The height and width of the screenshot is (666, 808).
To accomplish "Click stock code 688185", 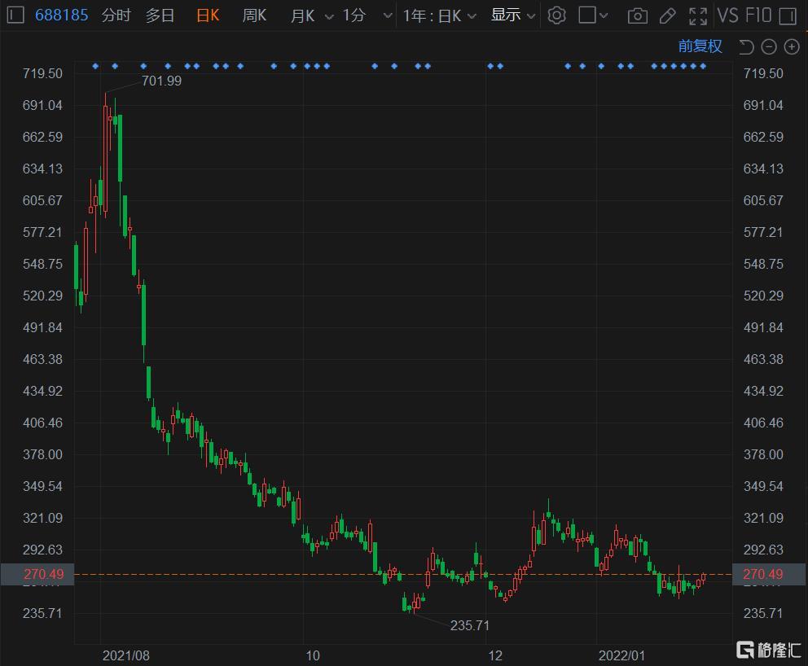I will point(62,15).
